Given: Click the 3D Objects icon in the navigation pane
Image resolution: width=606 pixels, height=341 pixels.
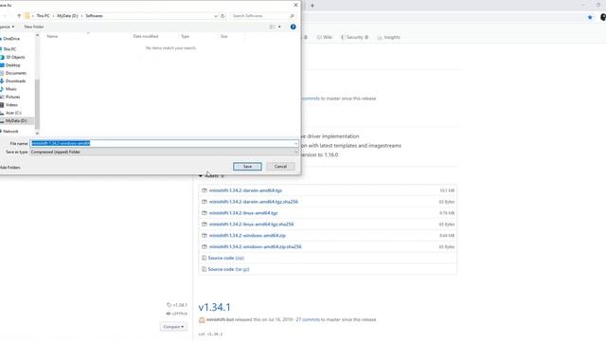Looking at the screenshot, I should click(x=2, y=57).
